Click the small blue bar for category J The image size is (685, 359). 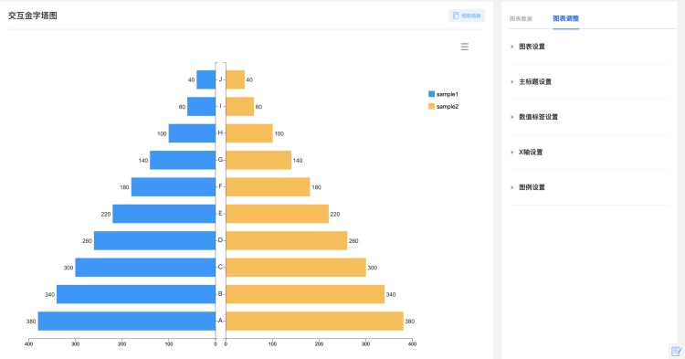tap(205, 79)
